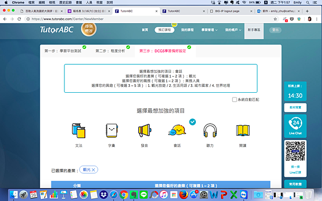Launch iTunes from the dock
Screen dimensions: 322x201
click(164, 195)
